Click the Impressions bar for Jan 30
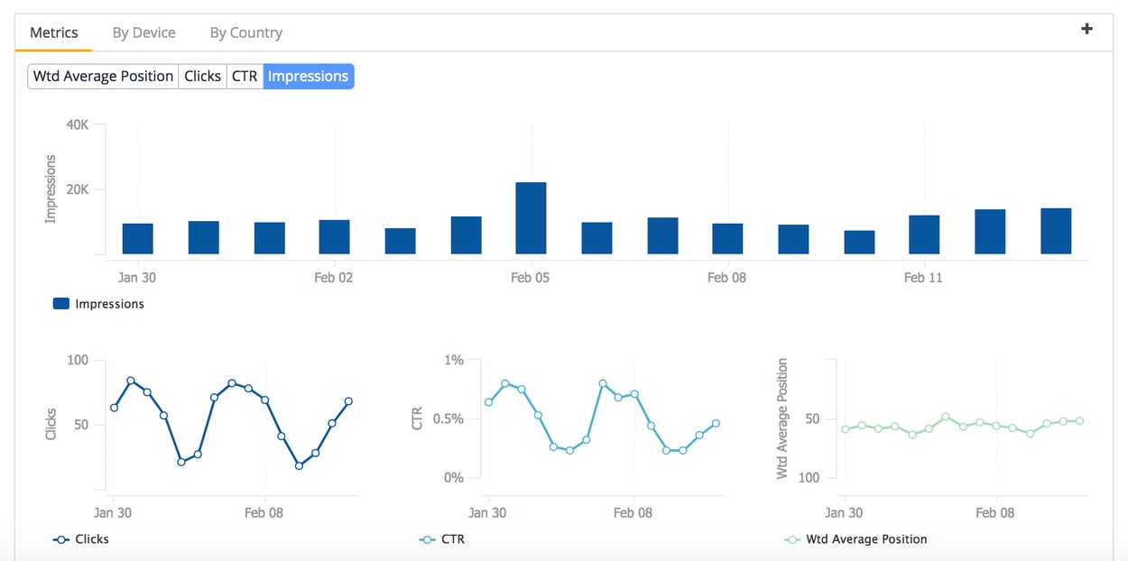This screenshot has width=1128, height=561. (138, 239)
